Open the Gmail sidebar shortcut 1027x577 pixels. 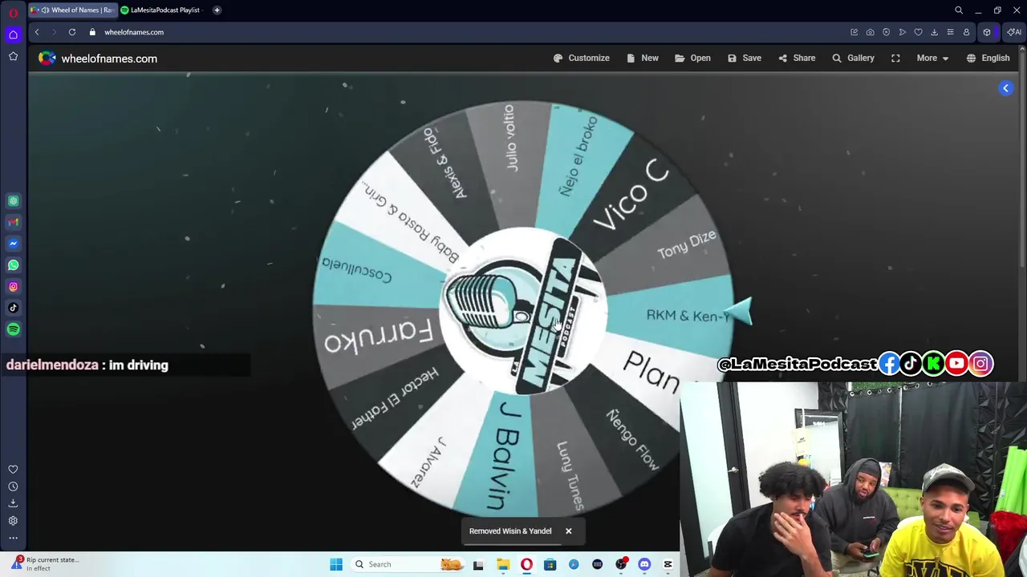13,222
